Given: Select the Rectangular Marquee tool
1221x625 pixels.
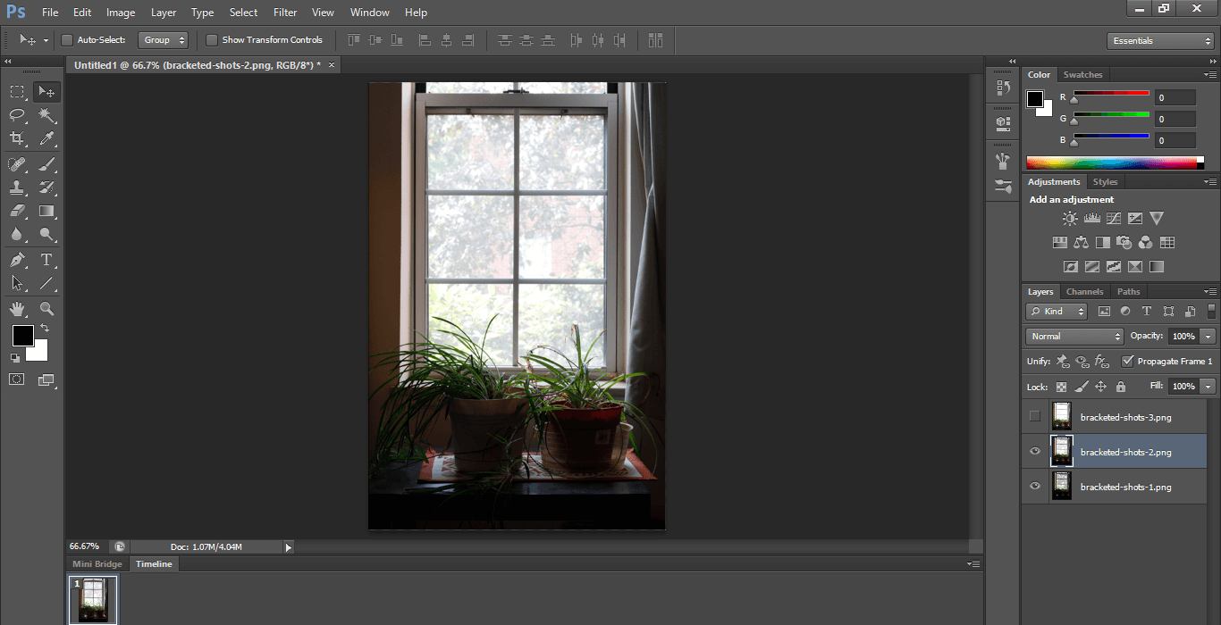Looking at the screenshot, I should click(x=17, y=91).
